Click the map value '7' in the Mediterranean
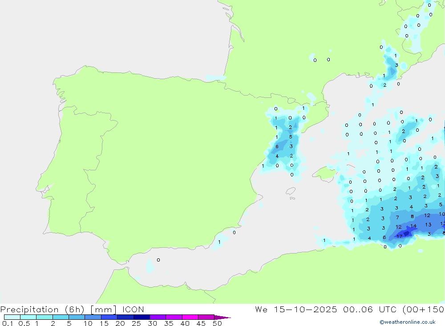The width and height of the screenshot is (445, 326). coord(397,217)
